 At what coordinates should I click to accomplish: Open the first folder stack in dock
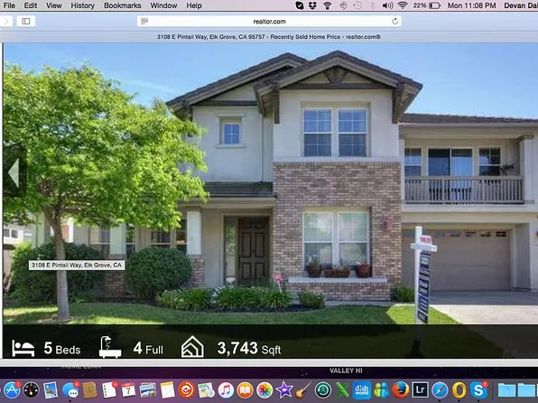506,390
